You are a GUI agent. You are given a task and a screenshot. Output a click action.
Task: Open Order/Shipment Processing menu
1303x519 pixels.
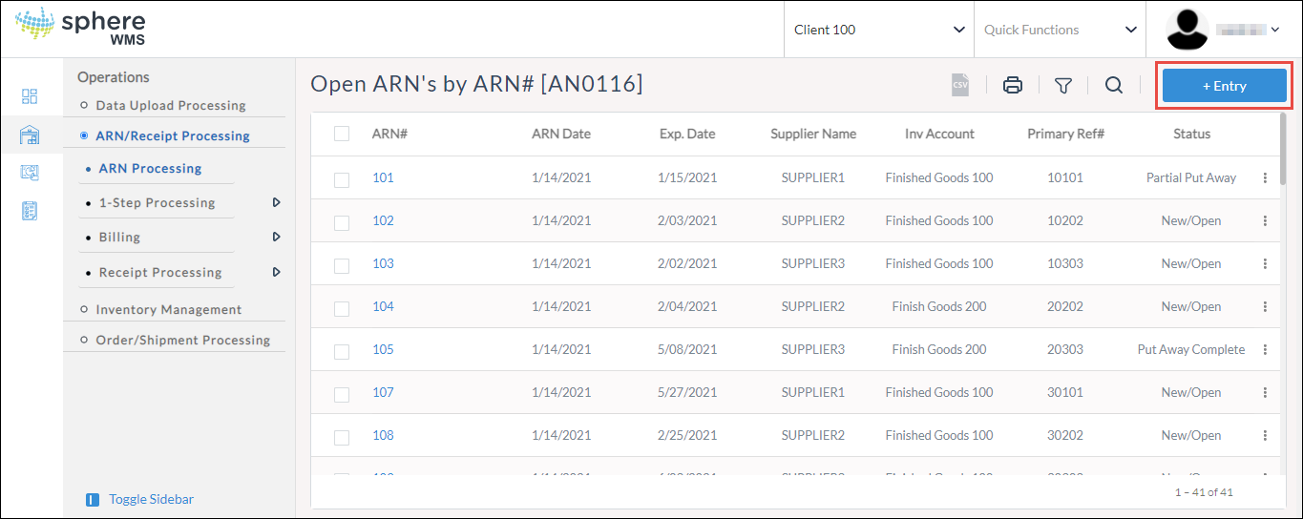(183, 340)
